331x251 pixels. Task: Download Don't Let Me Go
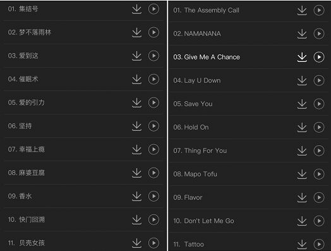[x=302, y=221]
